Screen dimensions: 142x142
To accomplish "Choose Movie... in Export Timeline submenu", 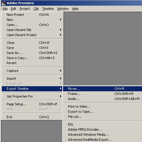I will (103, 89).
